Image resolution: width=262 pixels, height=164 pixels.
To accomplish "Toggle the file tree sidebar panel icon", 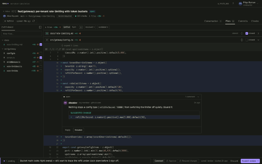I will tap(40, 27).
